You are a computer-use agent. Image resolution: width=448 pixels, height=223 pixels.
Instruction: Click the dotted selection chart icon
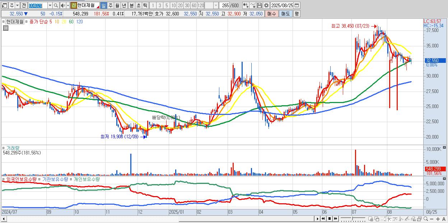(x=383, y=219)
